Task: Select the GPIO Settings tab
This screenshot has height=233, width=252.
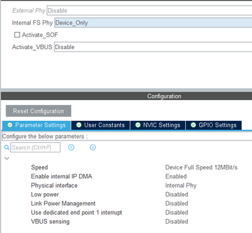Action: coord(214,125)
